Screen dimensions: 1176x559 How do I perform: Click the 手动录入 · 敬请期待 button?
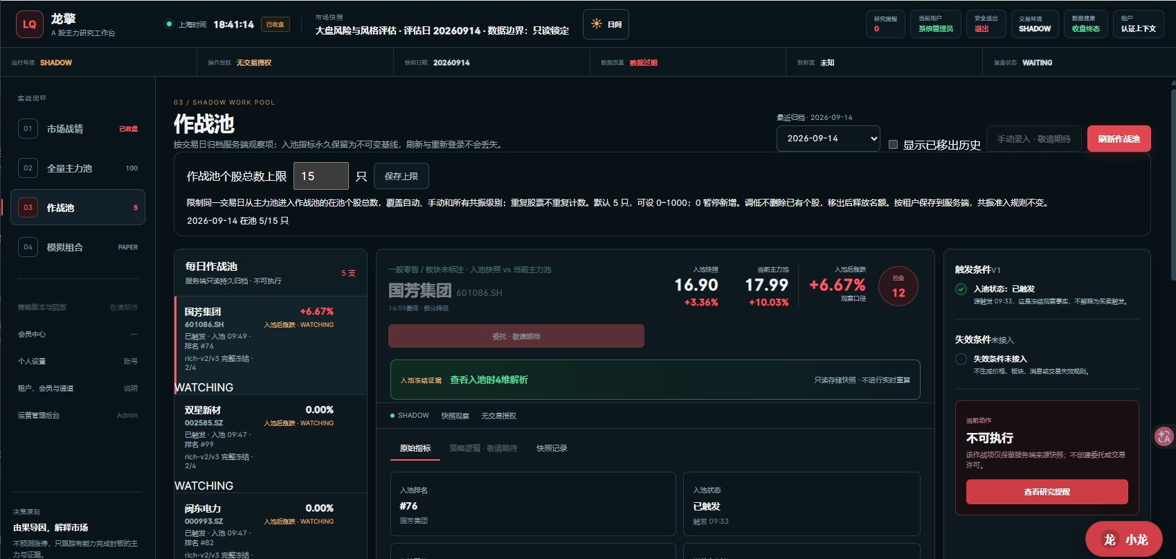click(1034, 139)
